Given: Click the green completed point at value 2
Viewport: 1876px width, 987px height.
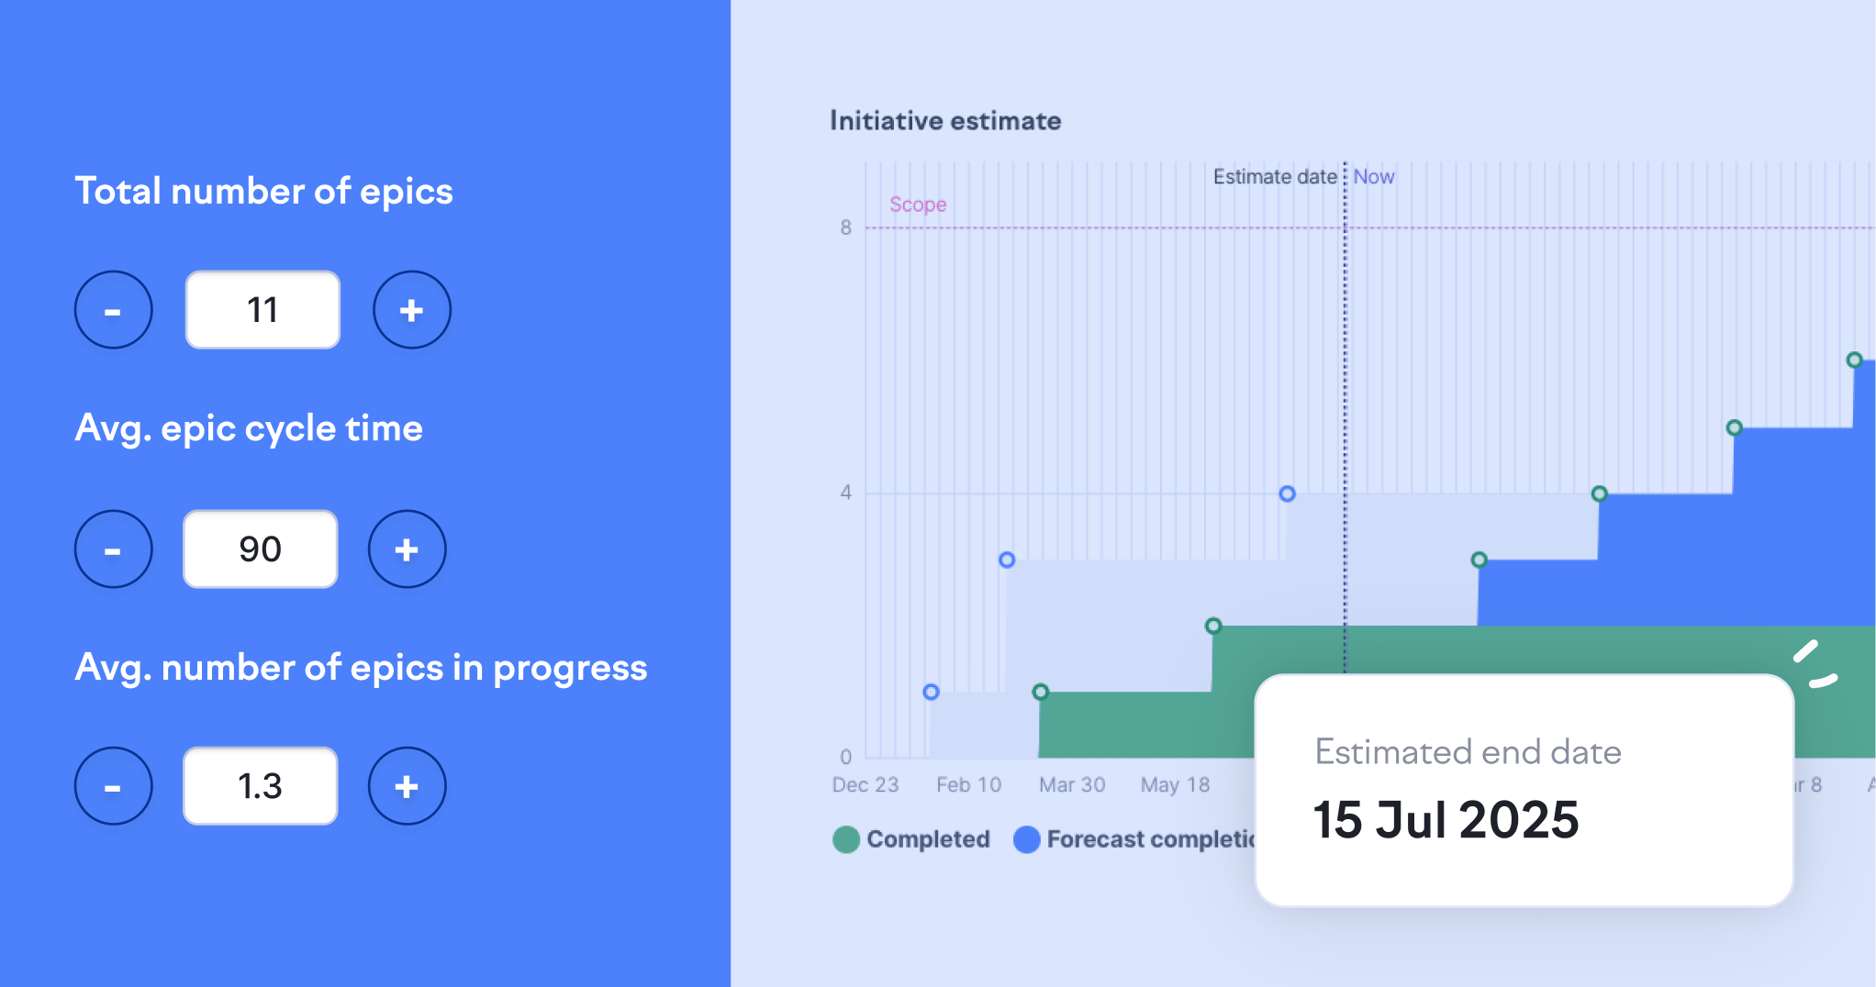Looking at the screenshot, I should tap(1213, 626).
